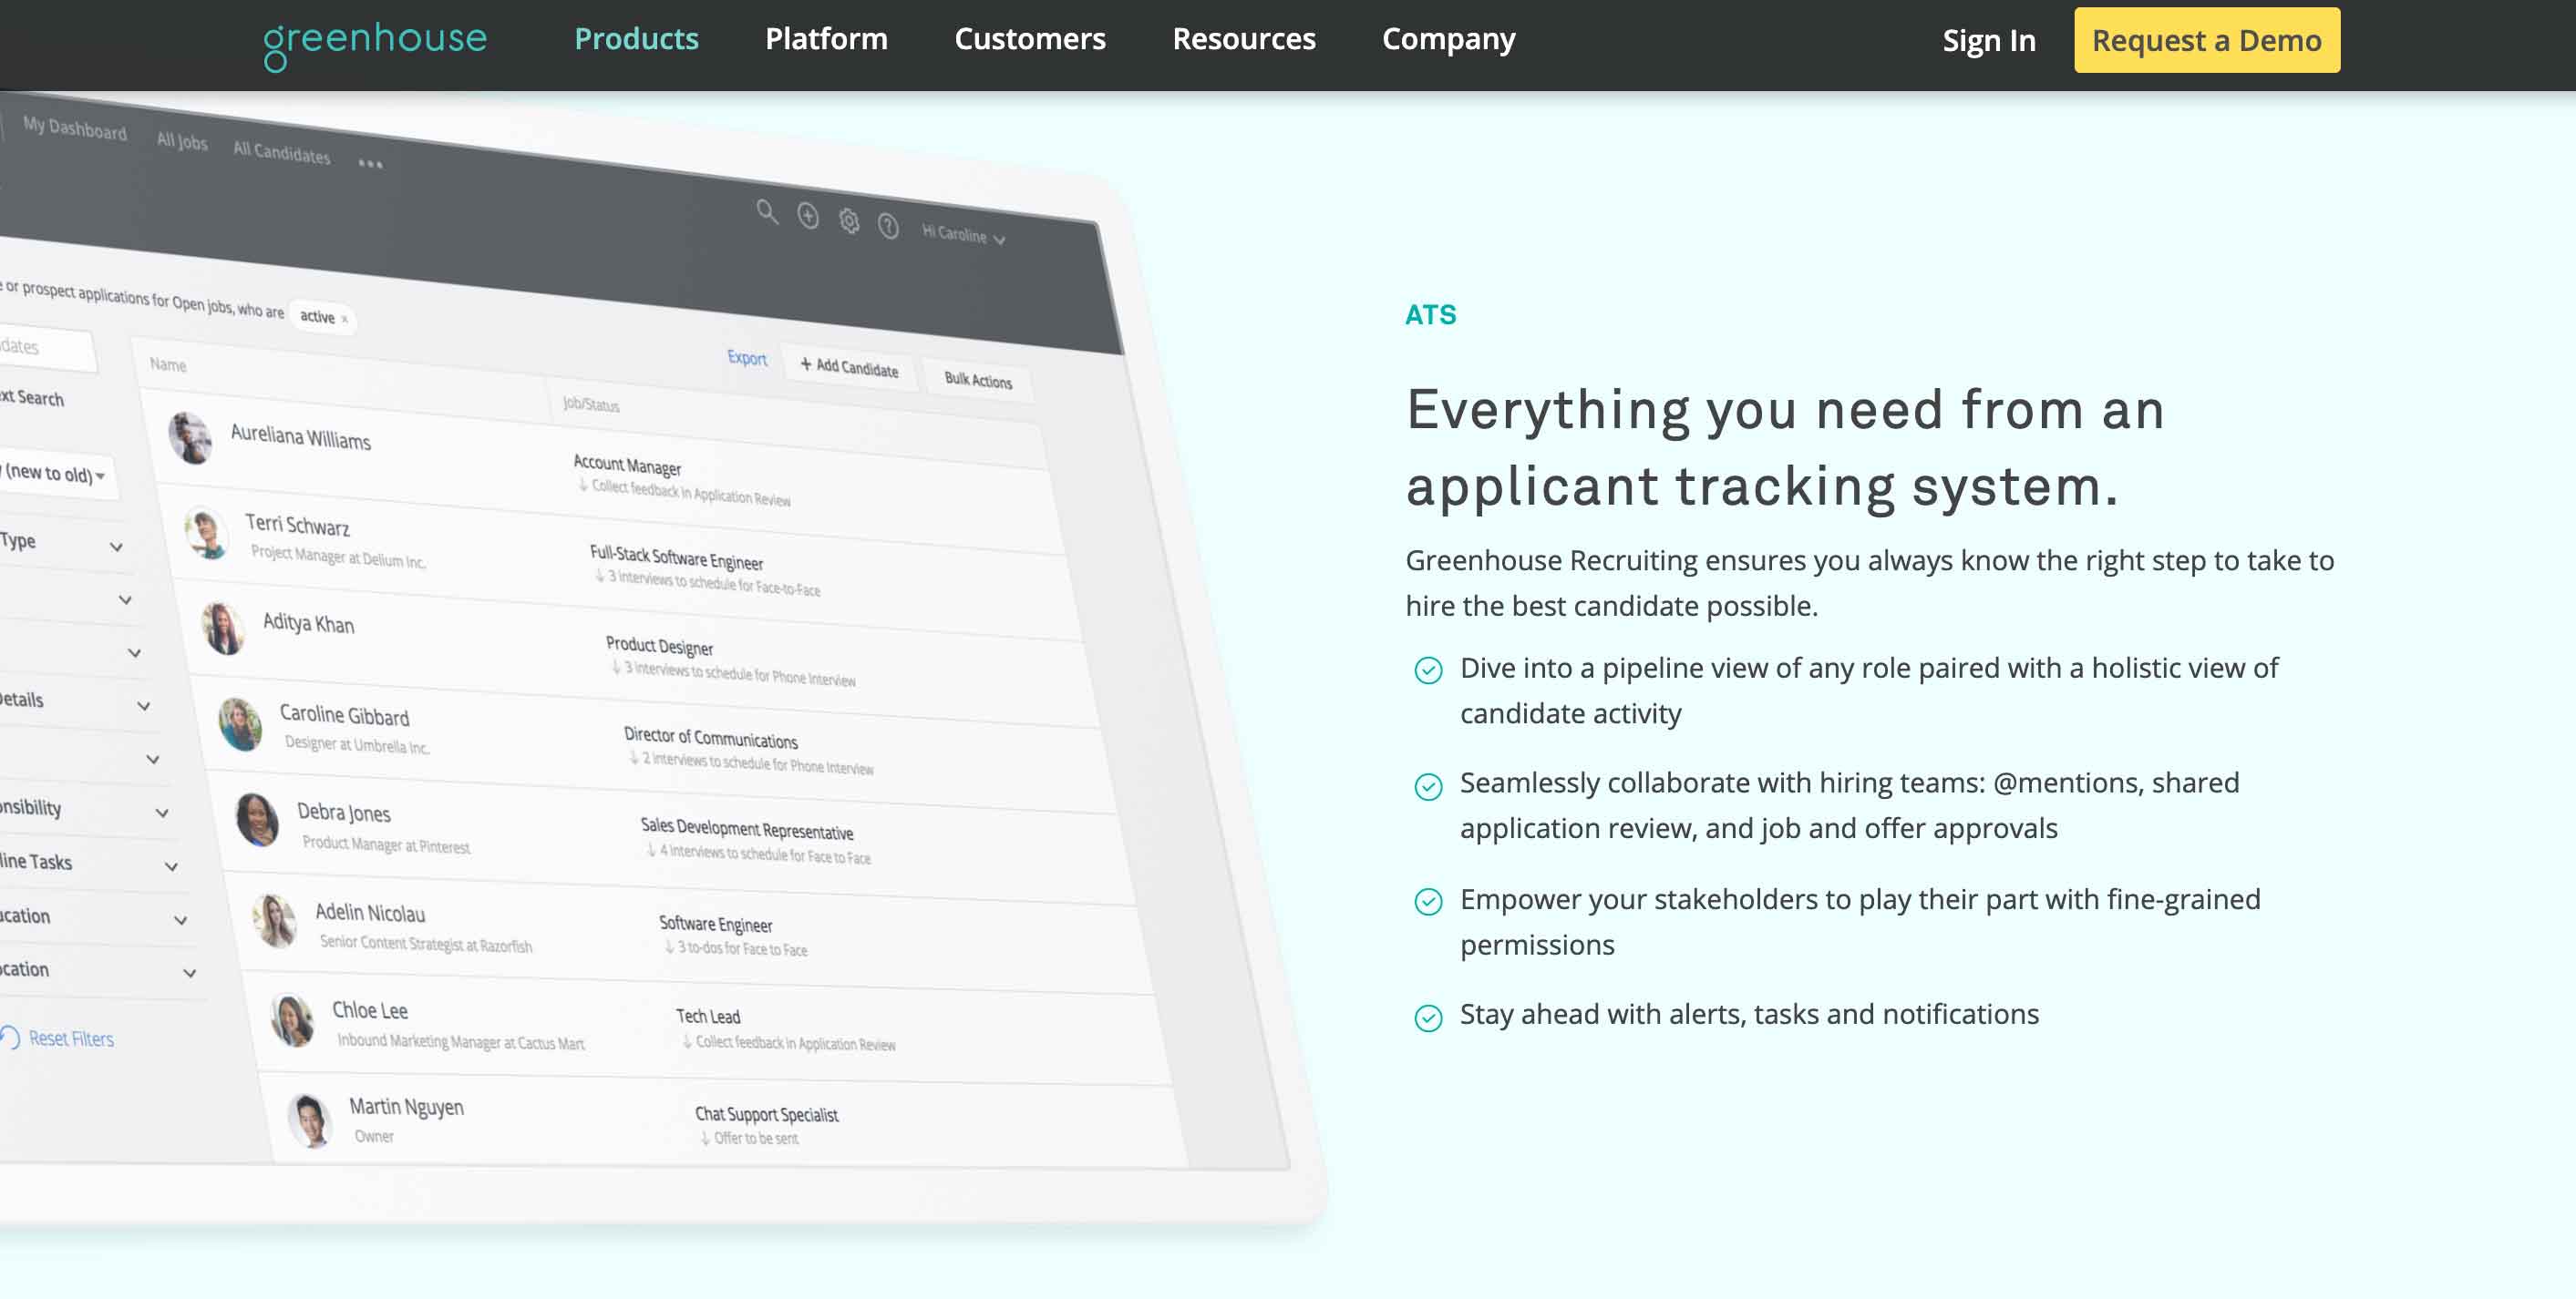
Task: Click the Bulk Actions button
Action: pyautogui.click(x=978, y=380)
